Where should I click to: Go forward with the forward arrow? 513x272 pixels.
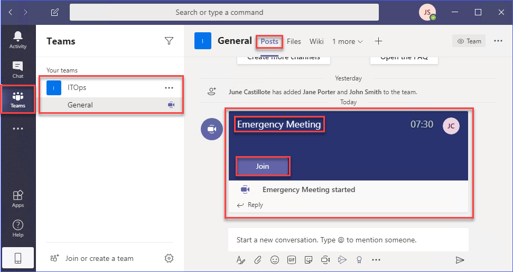pos(25,13)
